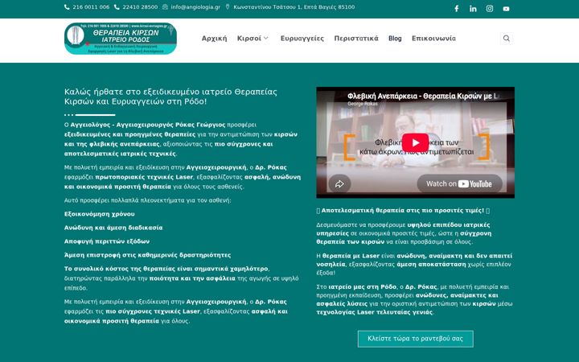This screenshot has height=362, width=579.
Task: Email info@angiologia.gr link
Action: point(195,7)
